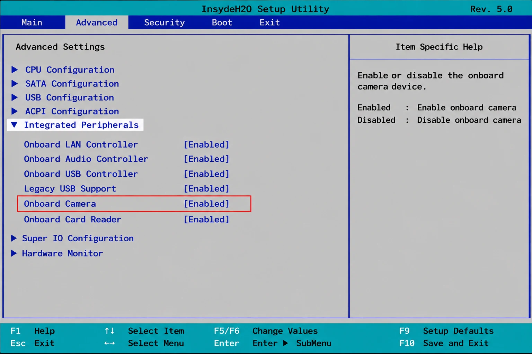The width and height of the screenshot is (532, 354).
Task: Open SATA Configuration submenu
Action: (x=72, y=84)
